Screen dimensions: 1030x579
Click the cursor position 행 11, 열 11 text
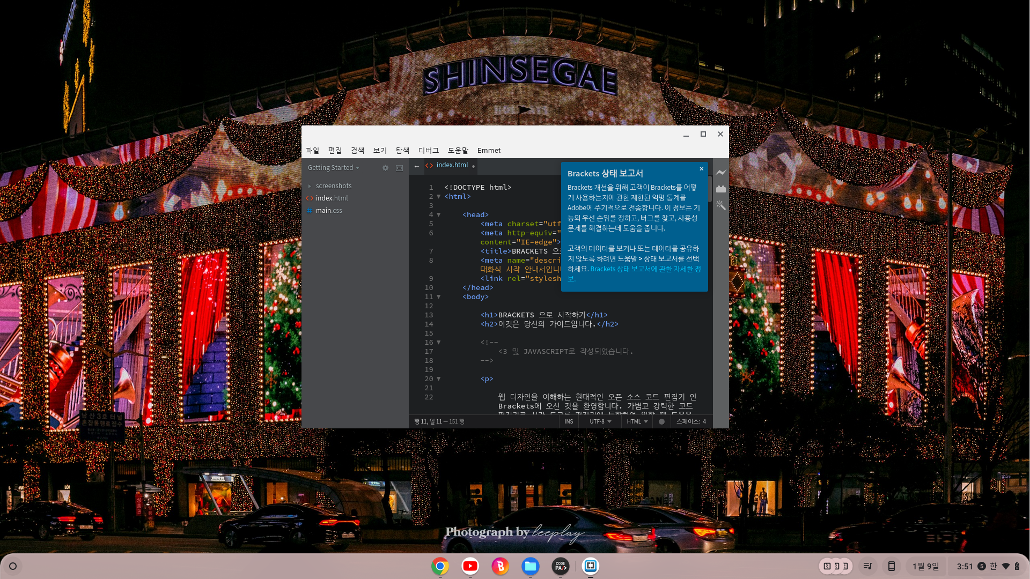coord(428,421)
